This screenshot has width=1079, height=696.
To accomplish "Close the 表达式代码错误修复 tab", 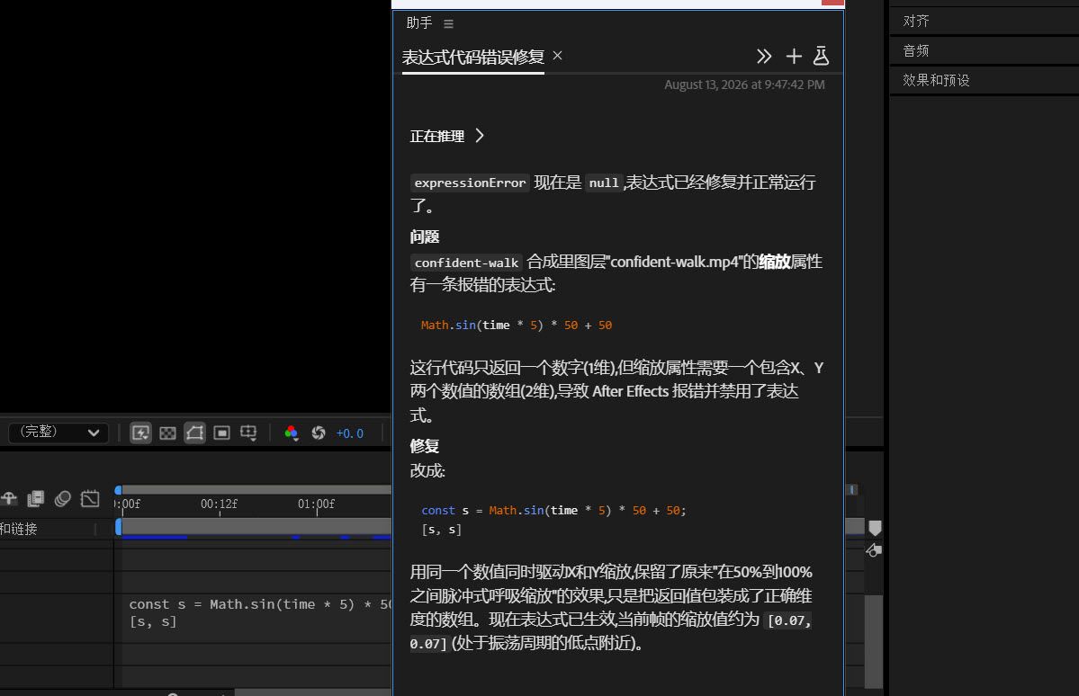I will coord(557,56).
